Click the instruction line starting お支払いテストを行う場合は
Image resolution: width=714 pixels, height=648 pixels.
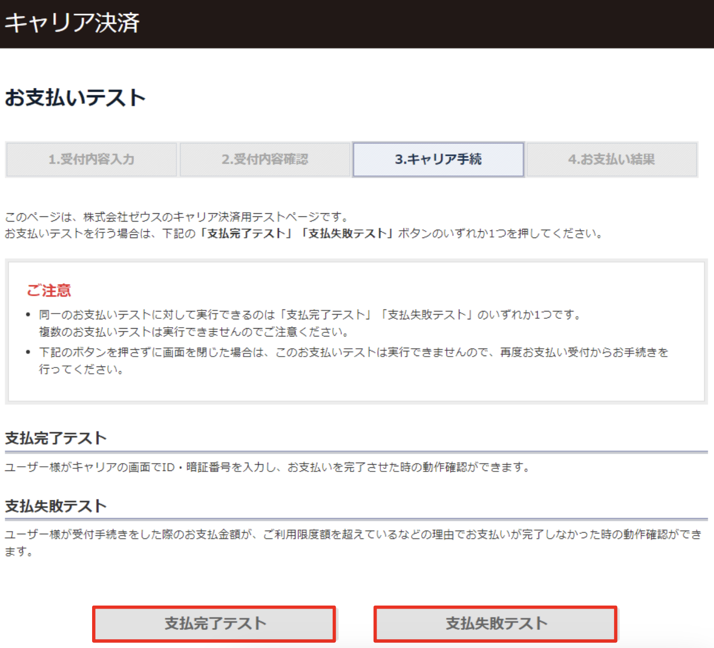(305, 233)
